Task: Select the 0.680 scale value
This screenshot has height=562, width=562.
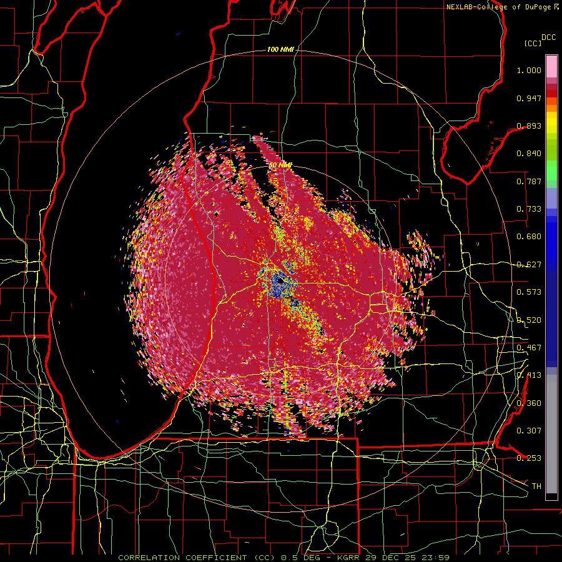Action: pos(529,237)
